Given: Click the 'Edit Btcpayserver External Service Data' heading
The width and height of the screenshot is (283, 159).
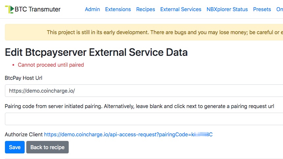Looking at the screenshot, I should 96,52.
